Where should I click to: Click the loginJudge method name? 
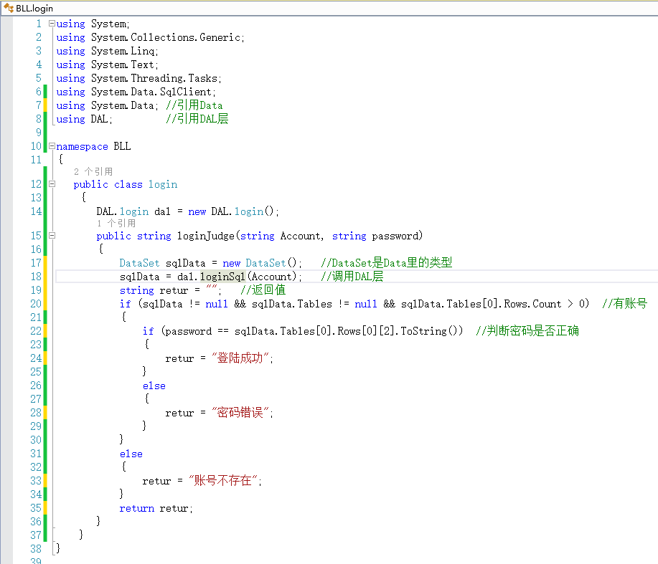(206, 236)
